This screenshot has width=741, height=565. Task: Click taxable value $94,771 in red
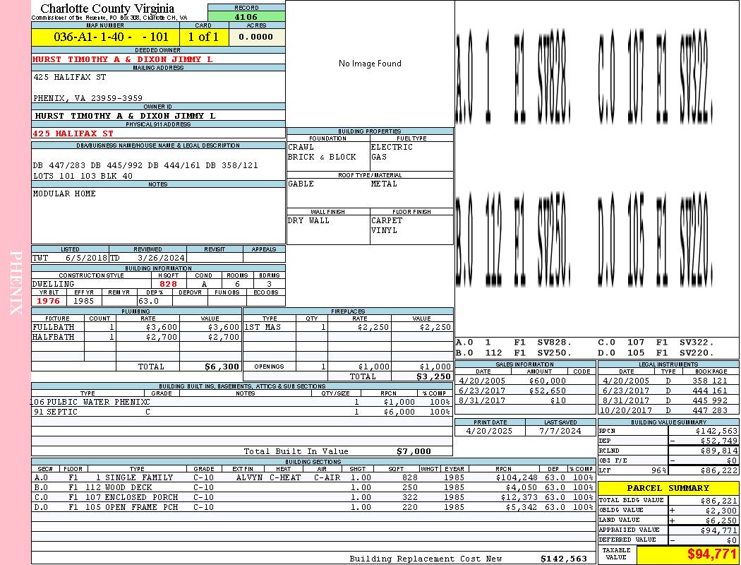pos(711,554)
